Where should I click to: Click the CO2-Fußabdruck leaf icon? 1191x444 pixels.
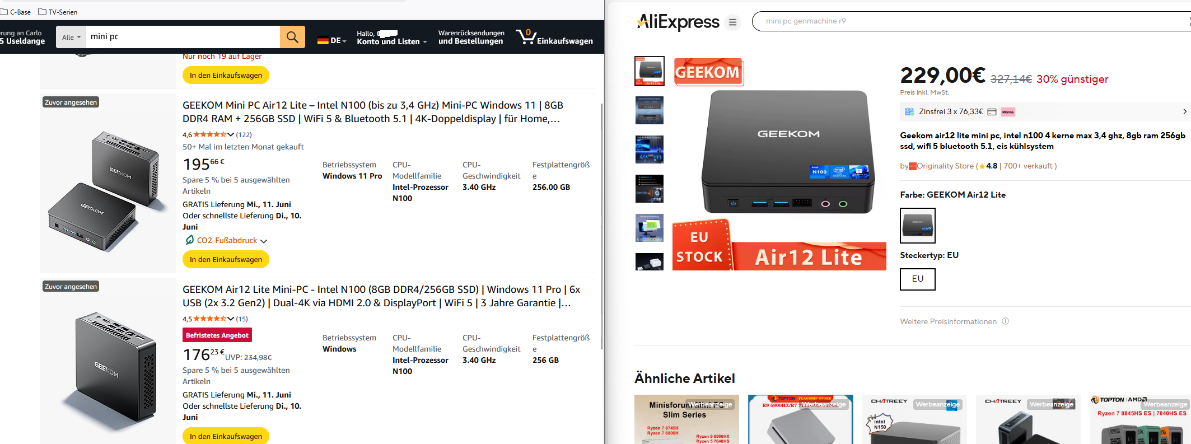(190, 240)
